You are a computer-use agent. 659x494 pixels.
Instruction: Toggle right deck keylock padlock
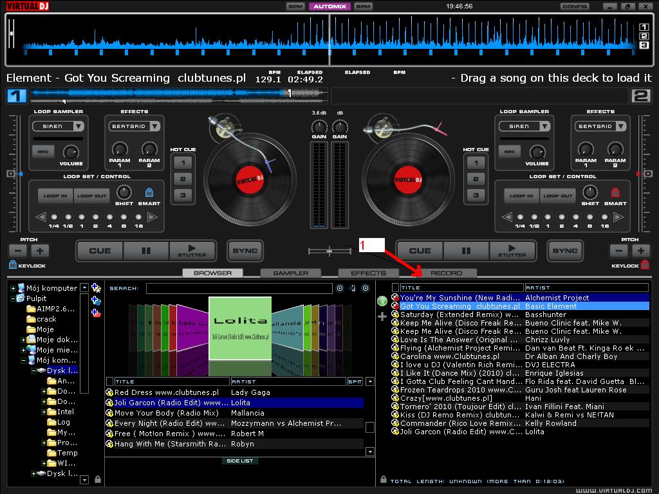coord(645,264)
